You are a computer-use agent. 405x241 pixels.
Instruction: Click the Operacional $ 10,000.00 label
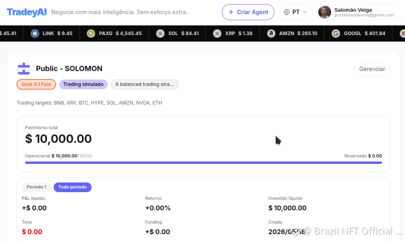[x=58, y=156]
